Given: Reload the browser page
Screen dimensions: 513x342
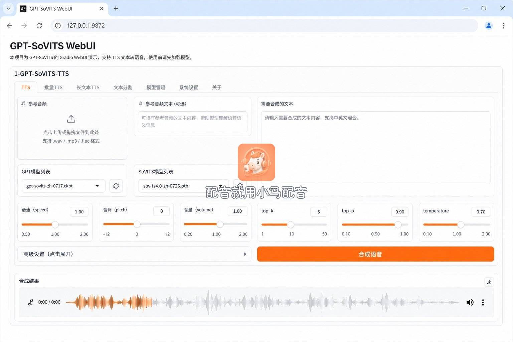Looking at the screenshot, I should (39, 26).
